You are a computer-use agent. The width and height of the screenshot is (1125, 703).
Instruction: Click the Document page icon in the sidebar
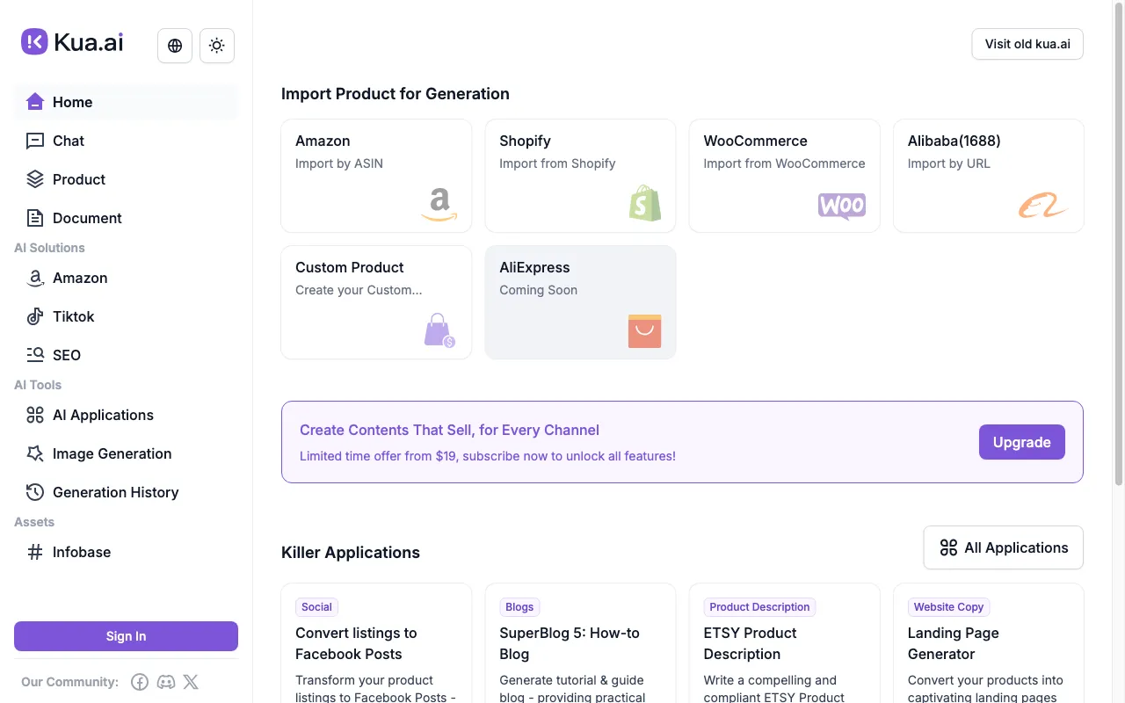point(35,218)
